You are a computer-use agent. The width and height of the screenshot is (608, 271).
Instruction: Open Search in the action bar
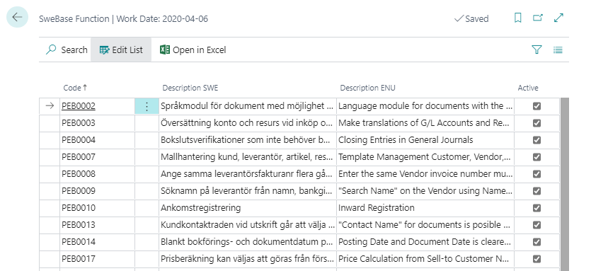[x=67, y=50]
